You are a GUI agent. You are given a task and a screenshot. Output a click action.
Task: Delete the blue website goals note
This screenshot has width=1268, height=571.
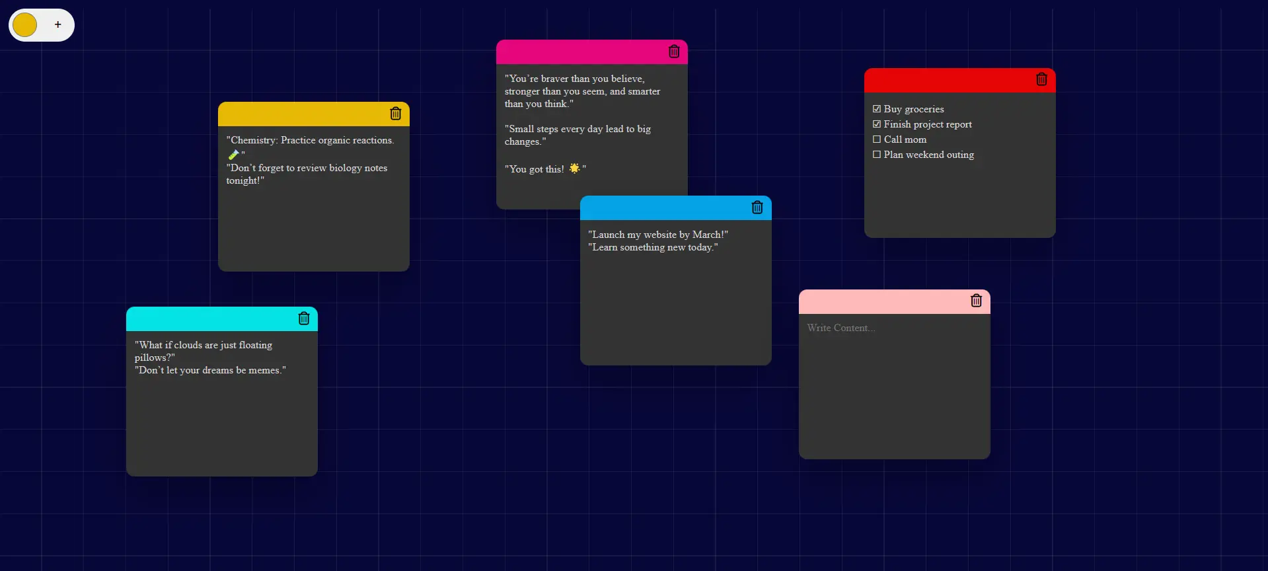(757, 208)
